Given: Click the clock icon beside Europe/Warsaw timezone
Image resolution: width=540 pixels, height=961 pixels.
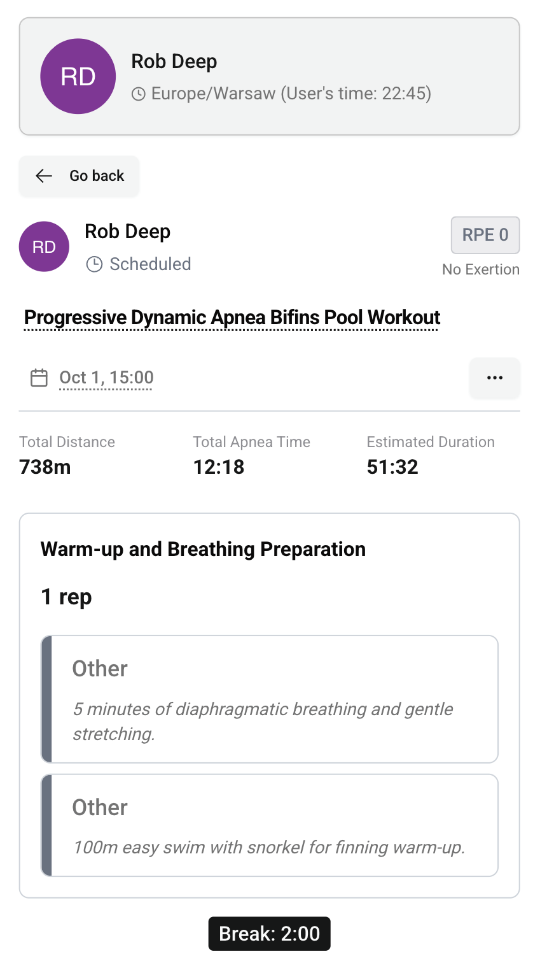Looking at the screenshot, I should [x=137, y=93].
